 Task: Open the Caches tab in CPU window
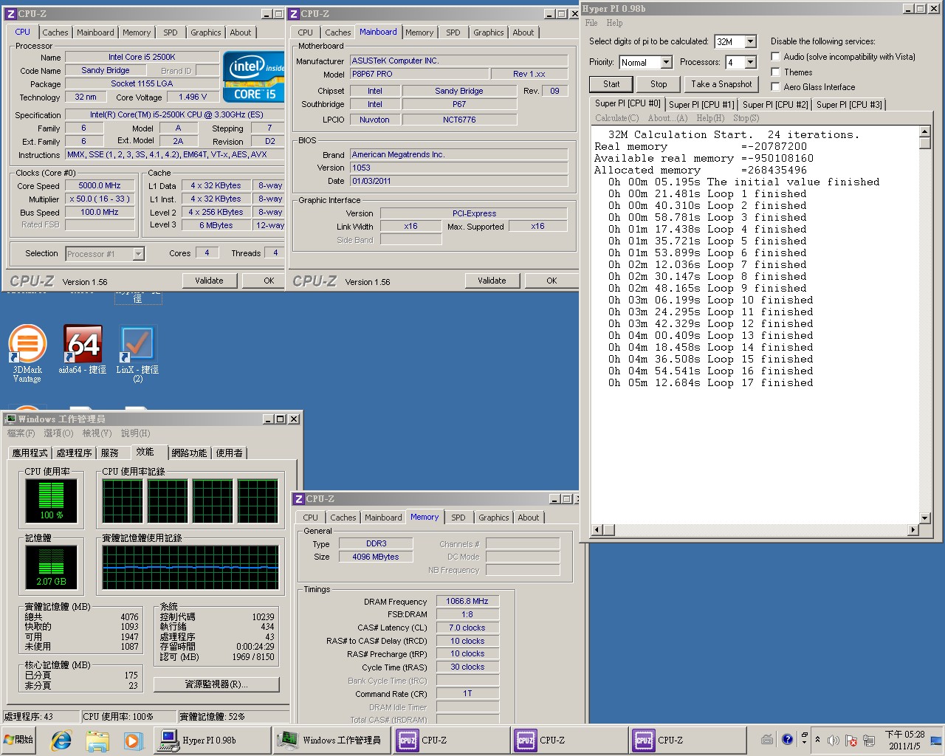(55, 32)
